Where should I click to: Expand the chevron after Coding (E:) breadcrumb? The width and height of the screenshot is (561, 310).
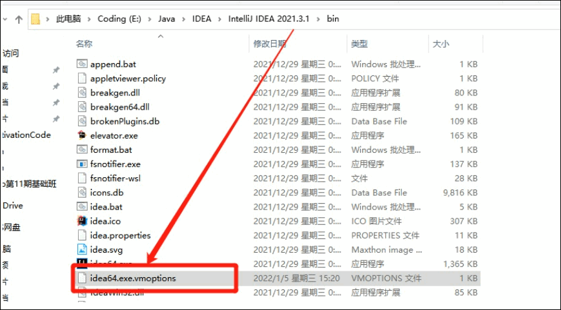[x=150, y=19]
